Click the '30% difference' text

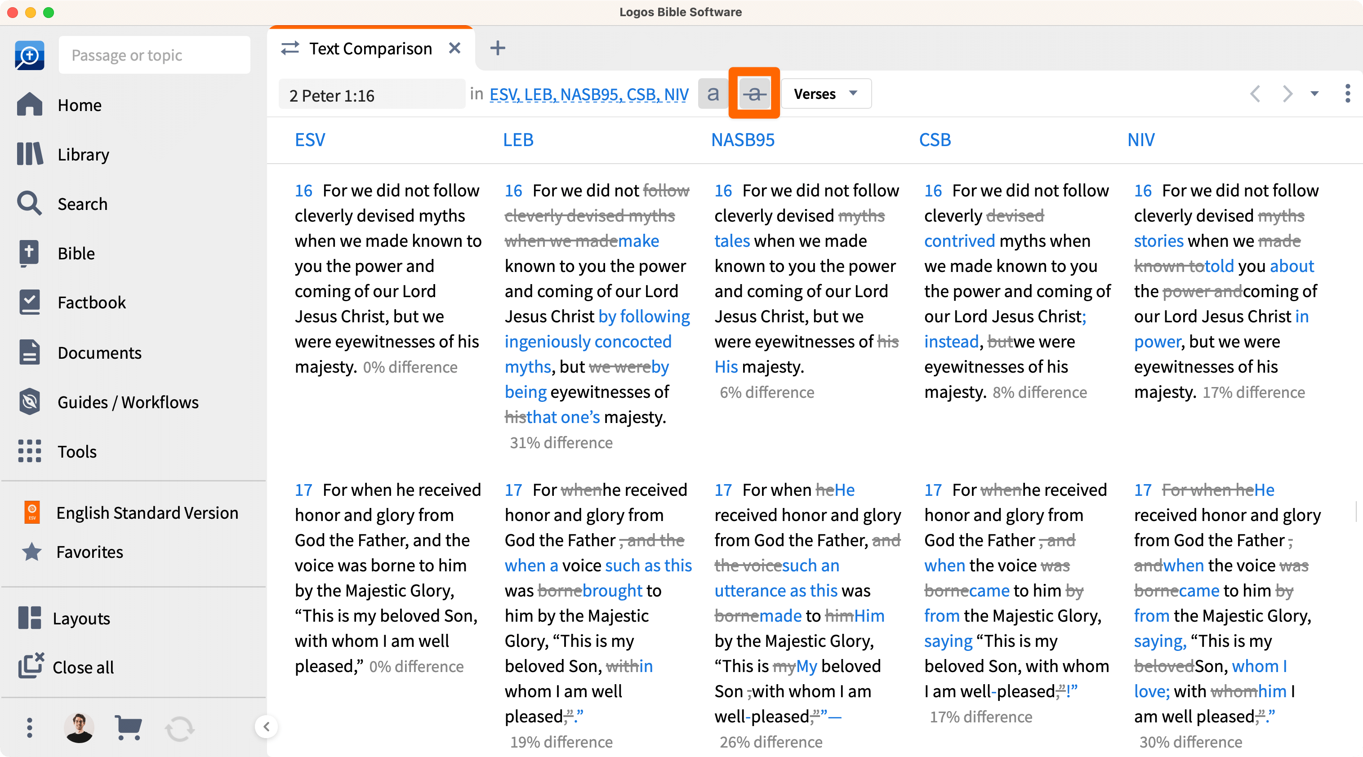point(1190,742)
